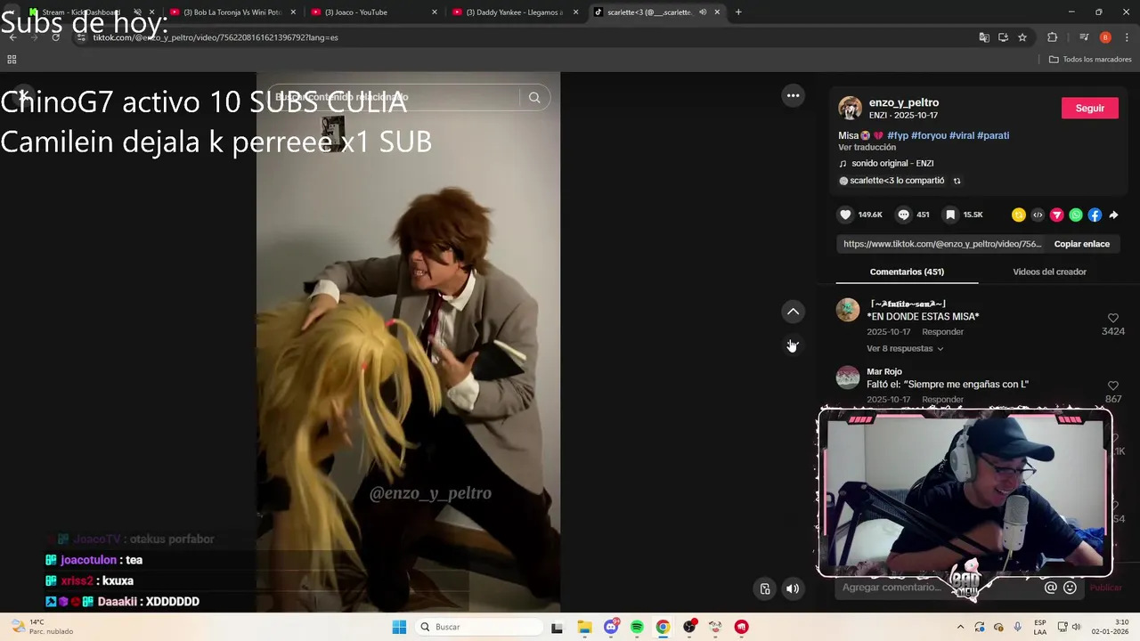Screen dimensions: 1140x641
Task: Switch to 'Bob La Toronja Vs Wini' tab
Action: (x=232, y=12)
